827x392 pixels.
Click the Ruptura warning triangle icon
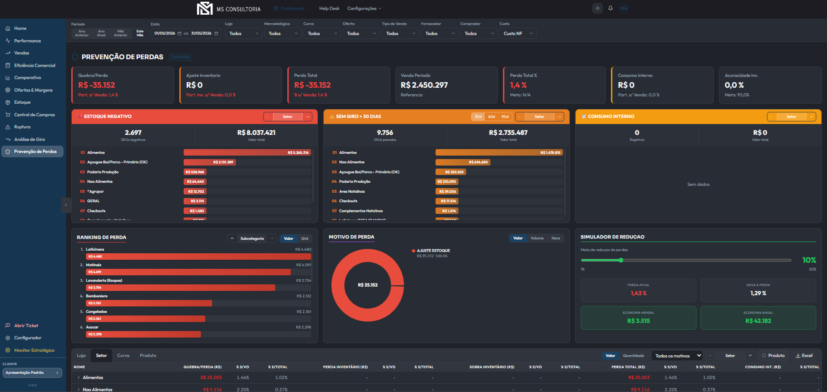coord(8,127)
